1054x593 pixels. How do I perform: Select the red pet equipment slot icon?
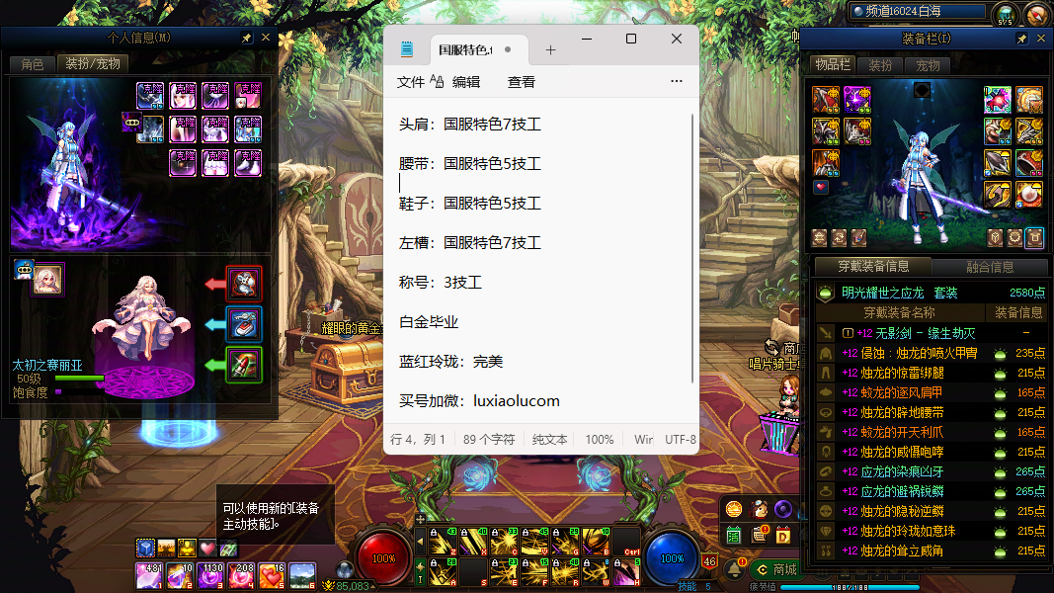point(244,284)
